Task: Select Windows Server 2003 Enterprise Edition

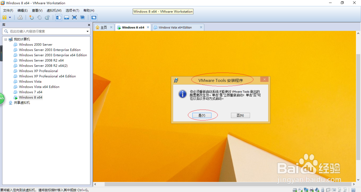Action: [x=50, y=50]
